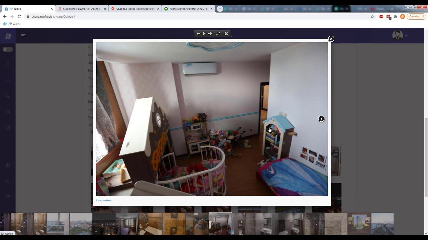Select the floor plan thumbnail
Image resolution: width=428 pixels, height=240 pixels.
pyautogui.click(x=336, y=224)
